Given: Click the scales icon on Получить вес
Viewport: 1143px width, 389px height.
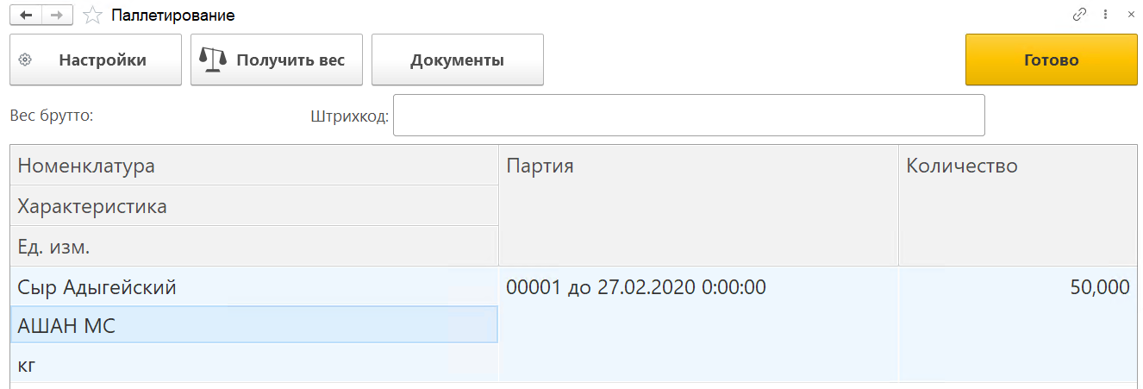Looking at the screenshot, I should pyautogui.click(x=211, y=60).
